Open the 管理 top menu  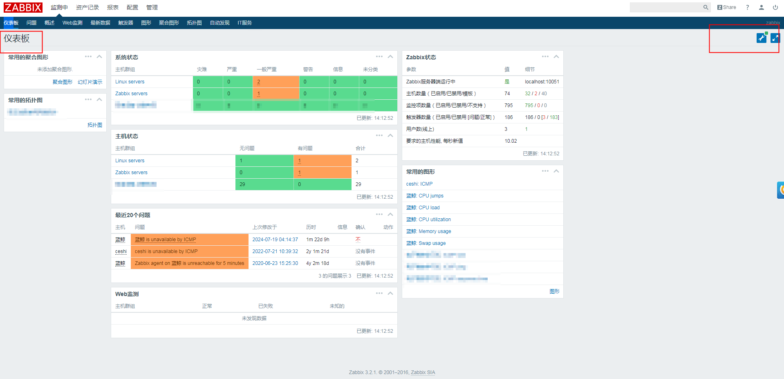click(152, 7)
